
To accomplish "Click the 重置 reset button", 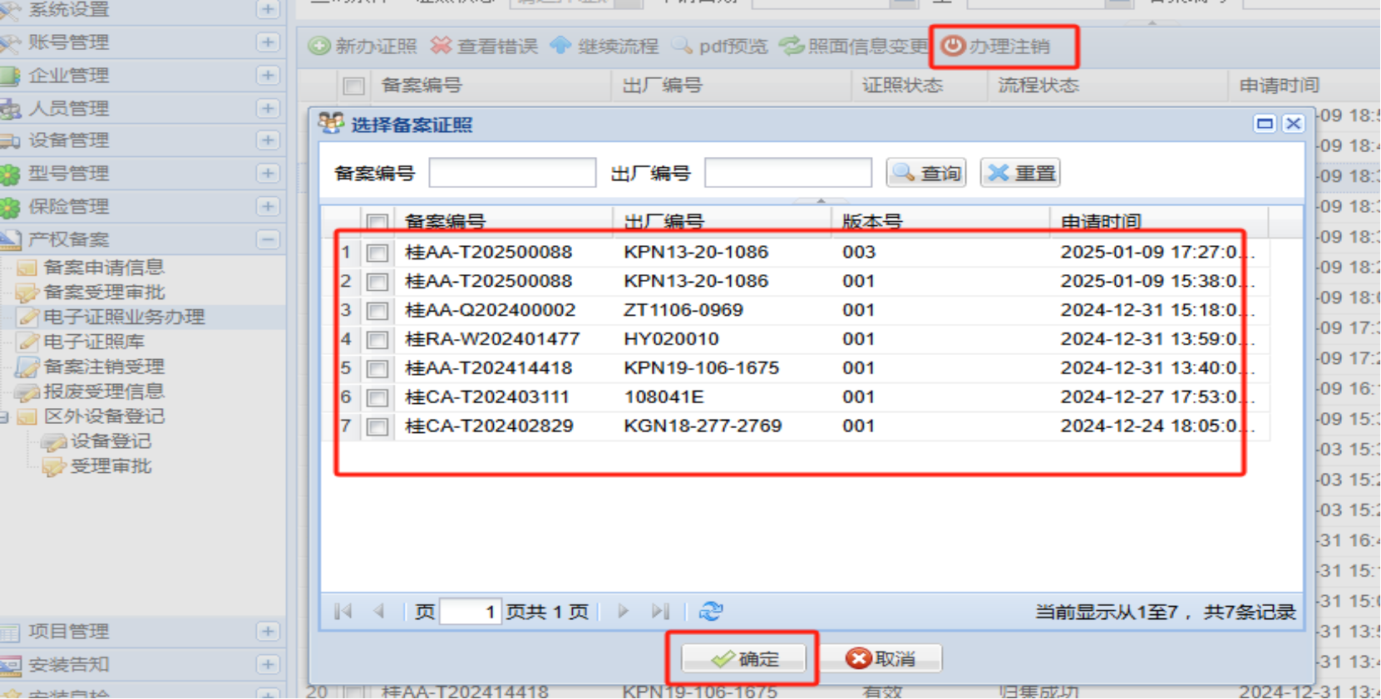I will [1021, 173].
